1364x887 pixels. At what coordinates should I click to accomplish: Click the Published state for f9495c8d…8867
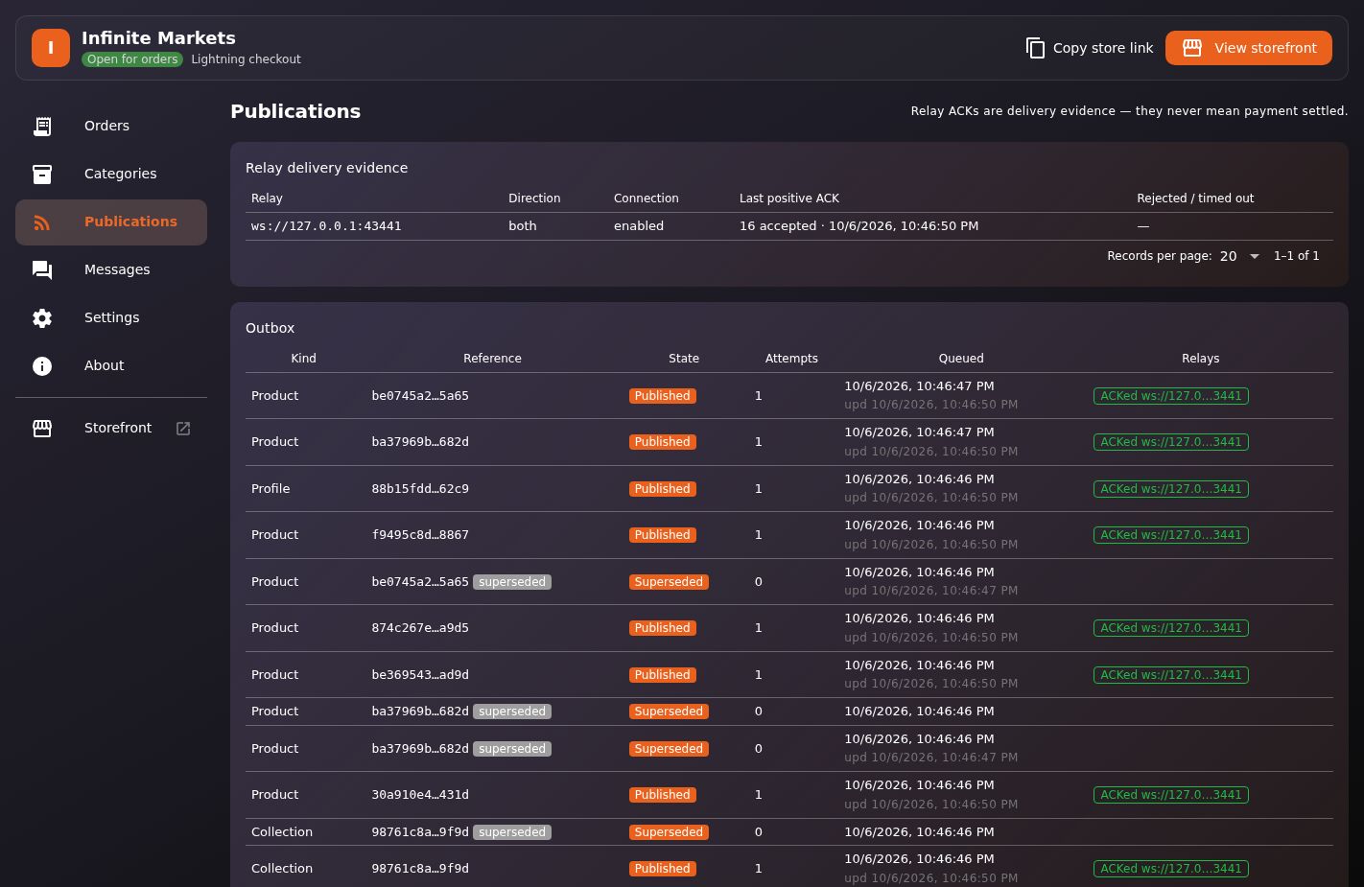[x=662, y=535]
